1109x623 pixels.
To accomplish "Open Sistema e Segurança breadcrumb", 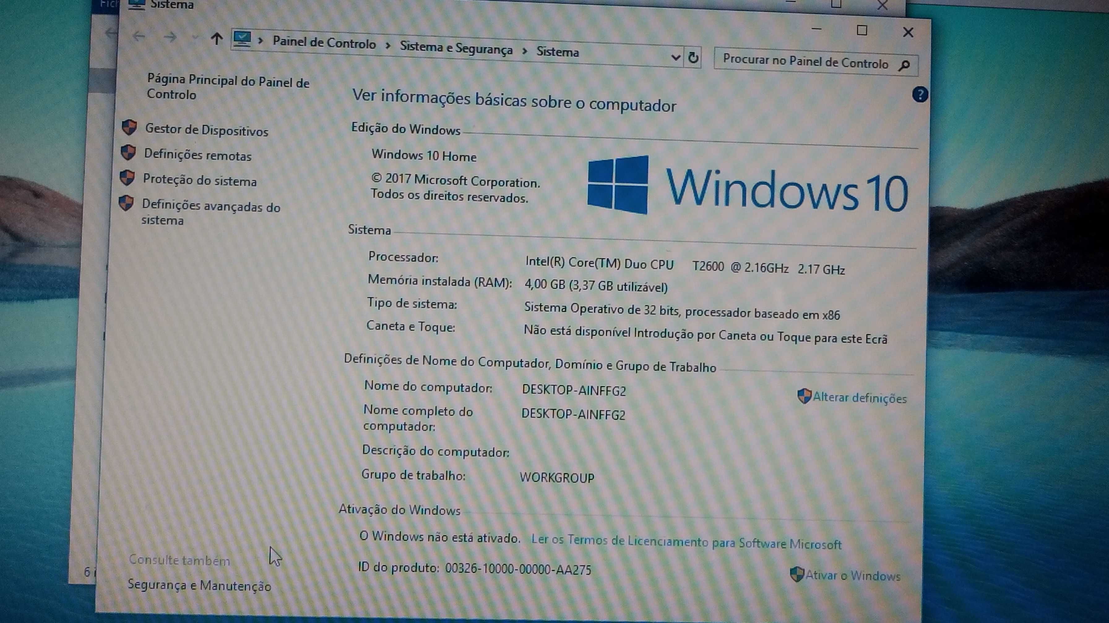I will coord(456,48).
